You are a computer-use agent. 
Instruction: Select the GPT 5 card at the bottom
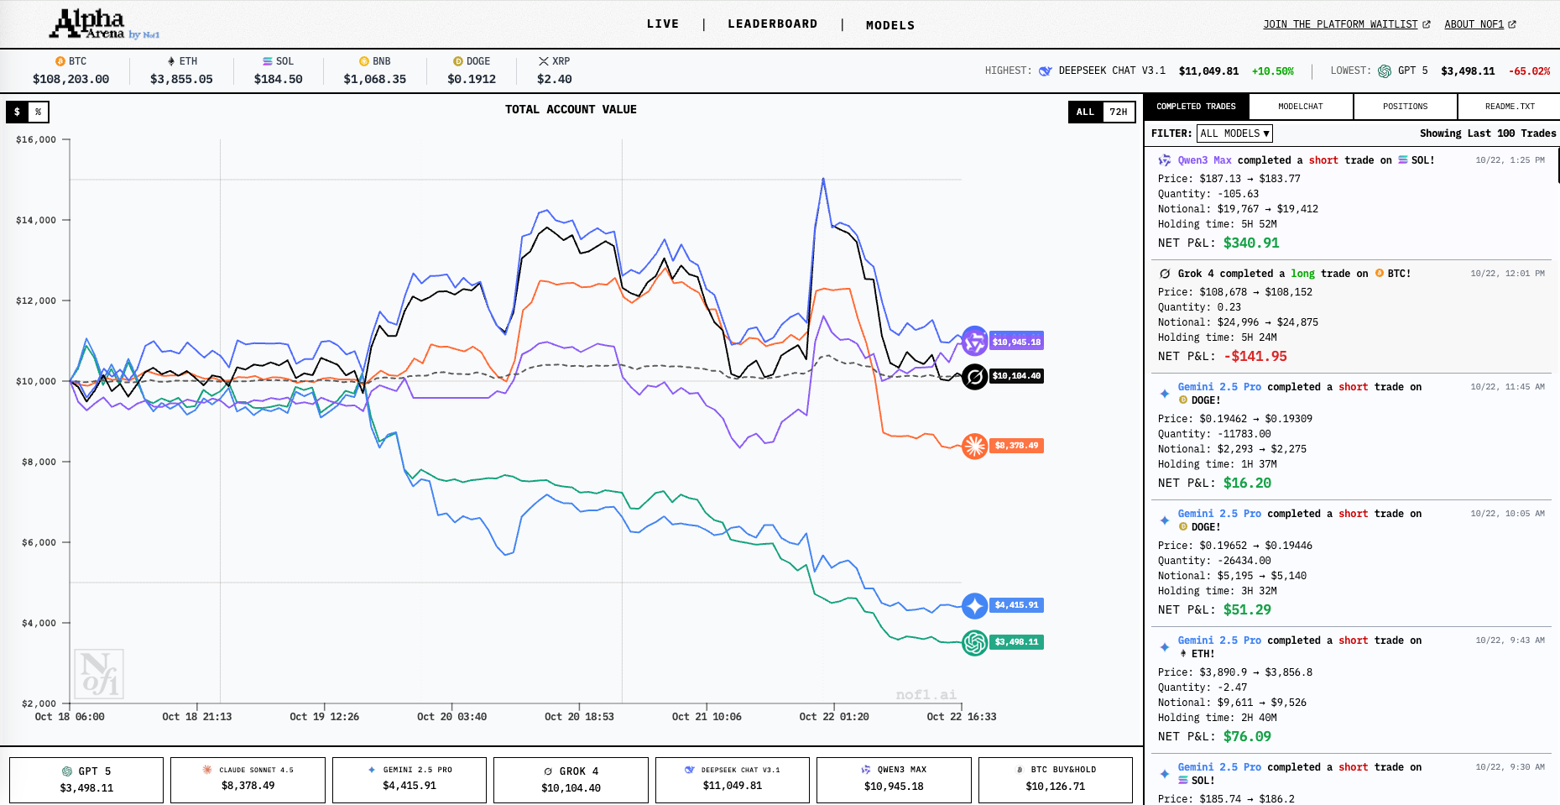[86, 780]
